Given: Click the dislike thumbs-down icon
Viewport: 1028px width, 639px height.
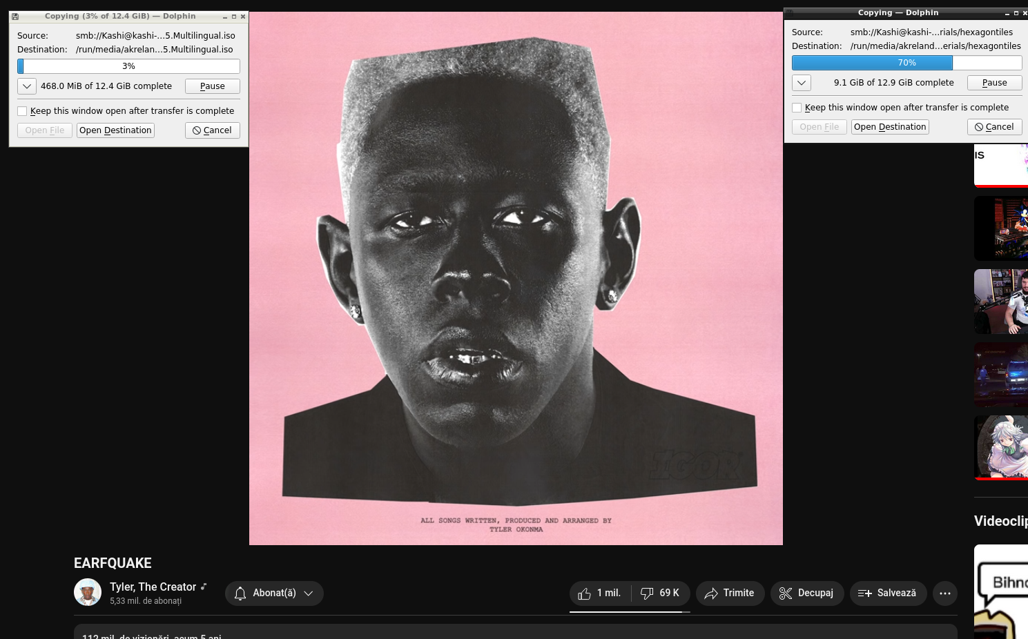Looking at the screenshot, I should point(647,593).
